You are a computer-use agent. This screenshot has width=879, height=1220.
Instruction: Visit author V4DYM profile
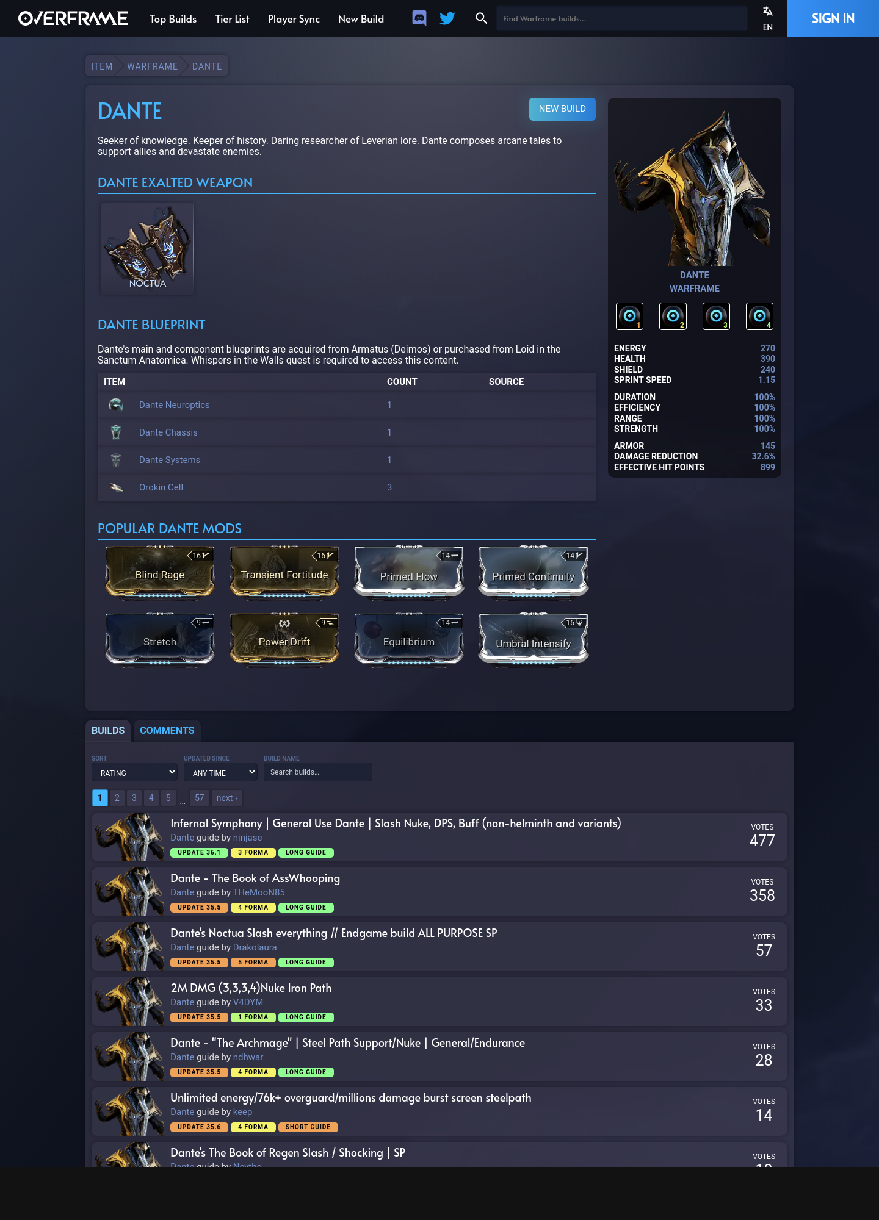click(248, 1002)
